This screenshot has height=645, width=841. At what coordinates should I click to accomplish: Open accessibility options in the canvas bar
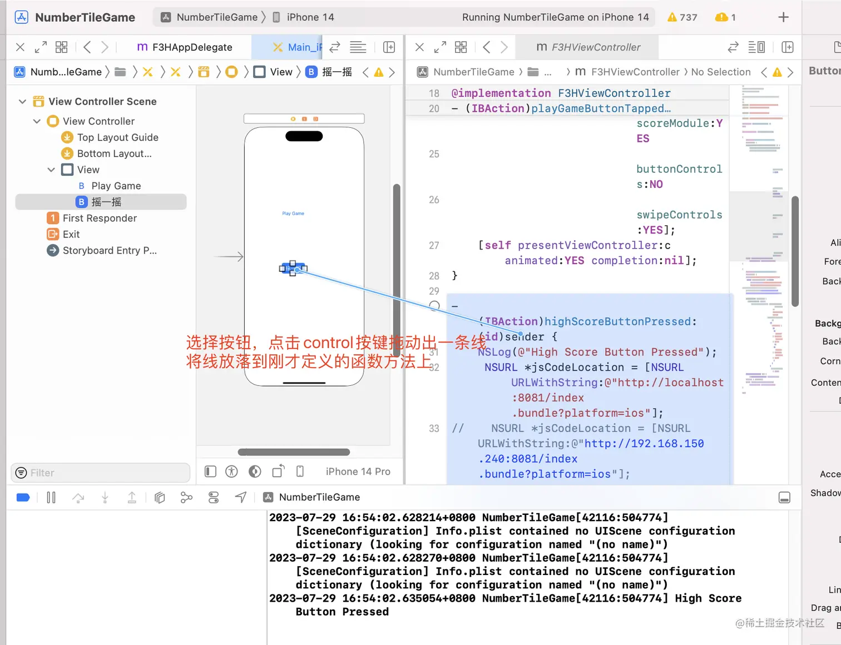(x=232, y=472)
